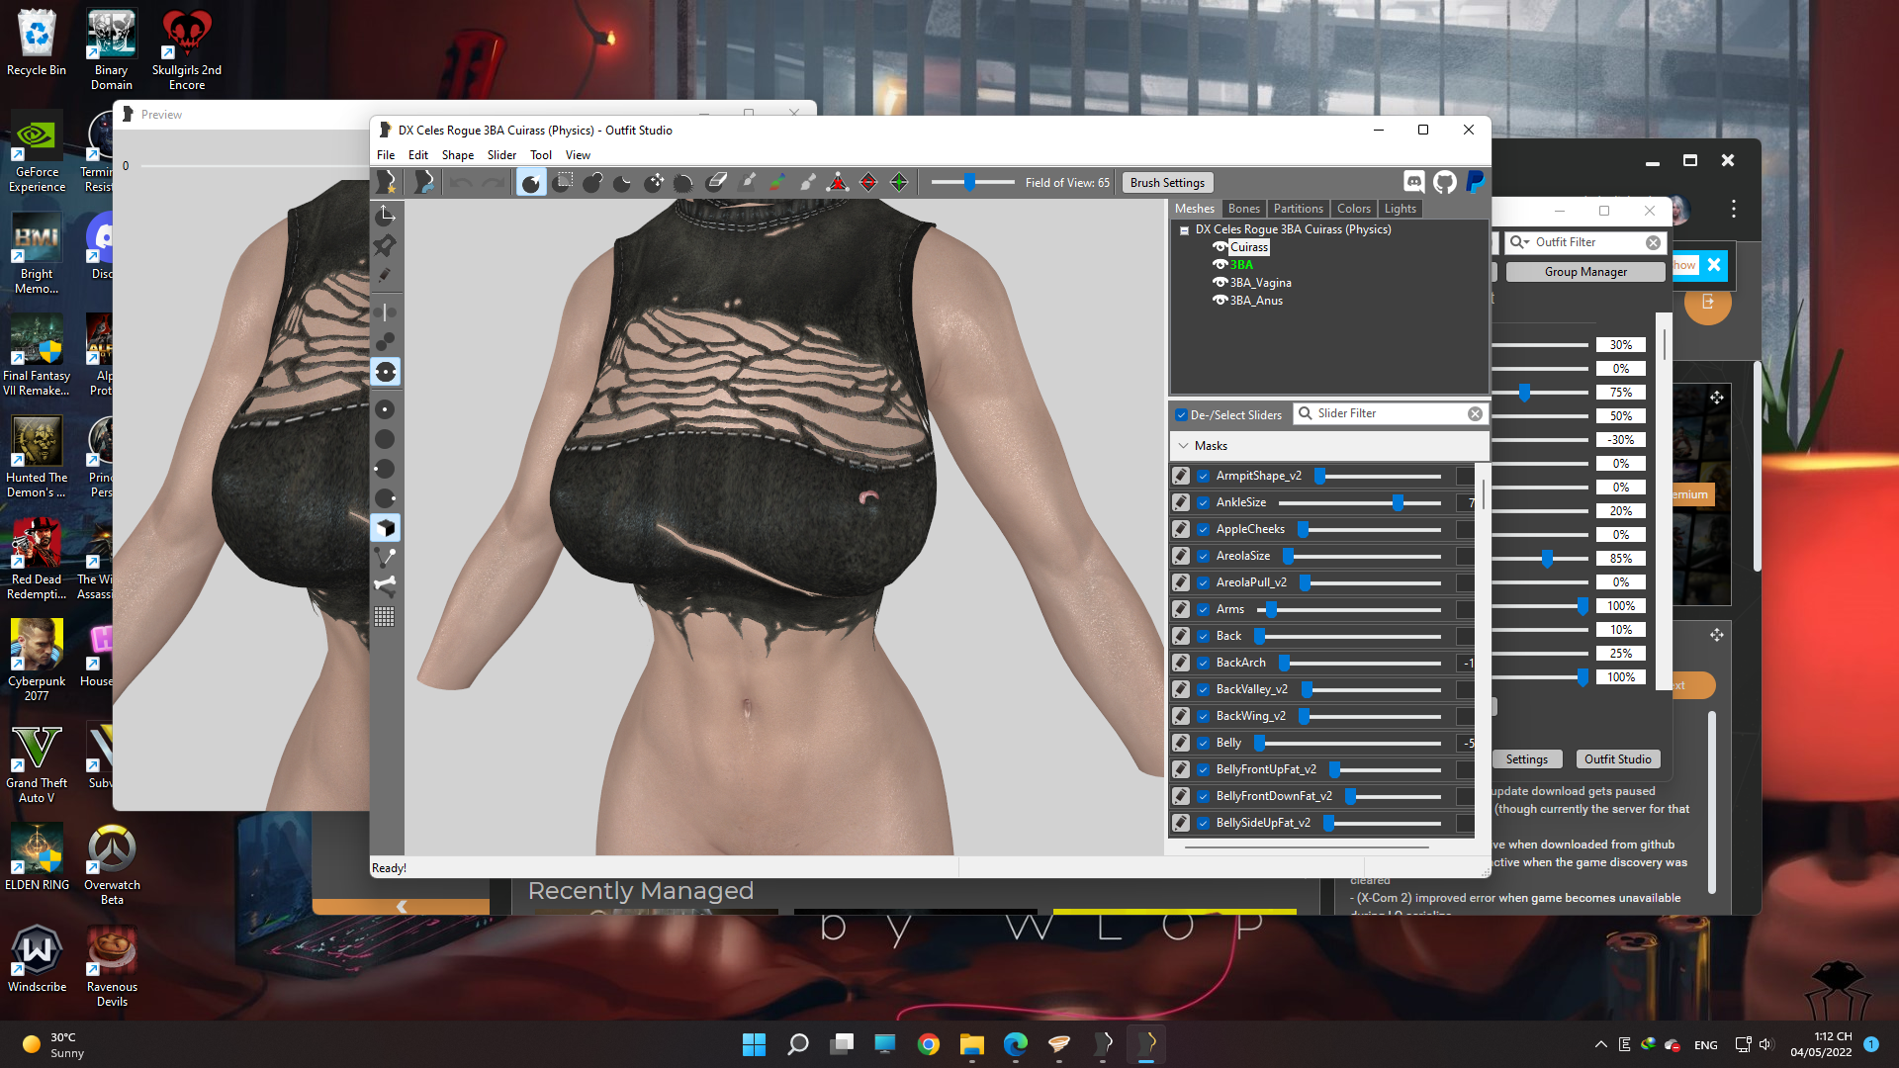This screenshot has height=1068, width=1899.
Task: Open the Tool menu
Action: click(540, 155)
